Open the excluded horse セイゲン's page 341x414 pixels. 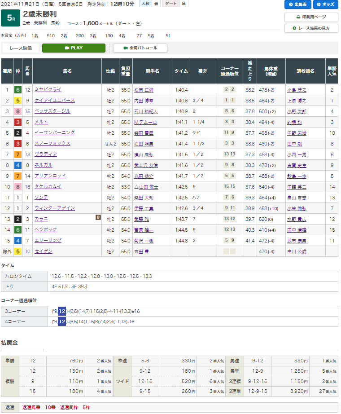pos(44,251)
